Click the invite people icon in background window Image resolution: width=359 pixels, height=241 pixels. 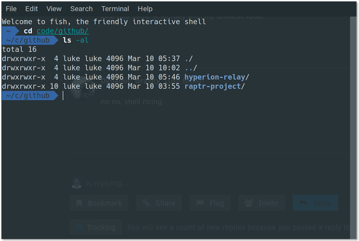click(249, 203)
